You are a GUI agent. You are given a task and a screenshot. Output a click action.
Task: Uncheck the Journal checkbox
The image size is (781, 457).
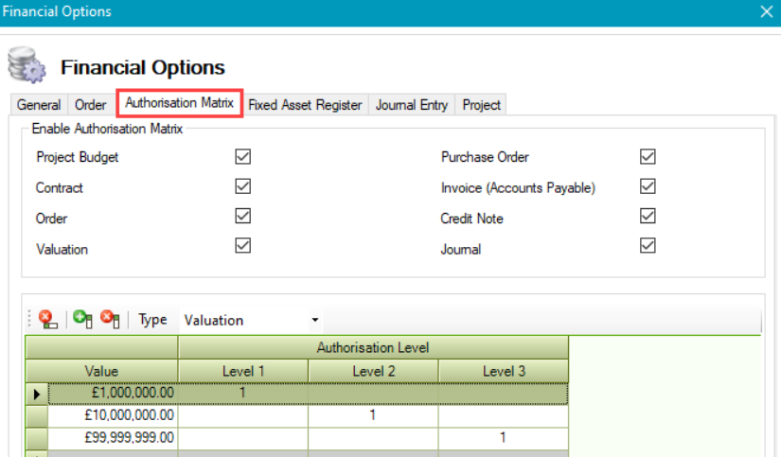coord(648,249)
